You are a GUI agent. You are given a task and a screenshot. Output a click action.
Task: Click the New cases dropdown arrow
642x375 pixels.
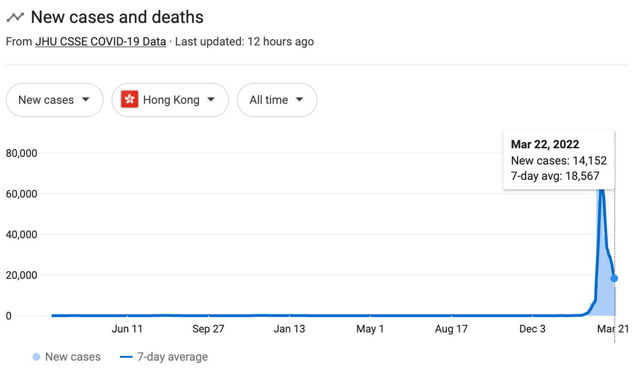point(86,99)
